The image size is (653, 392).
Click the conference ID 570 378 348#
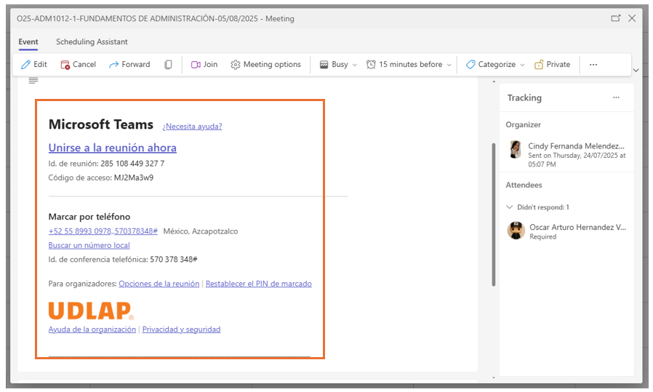(174, 260)
